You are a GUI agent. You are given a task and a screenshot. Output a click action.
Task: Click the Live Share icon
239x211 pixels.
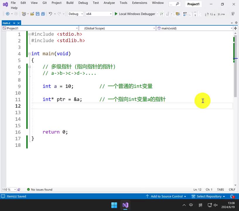point(207,14)
